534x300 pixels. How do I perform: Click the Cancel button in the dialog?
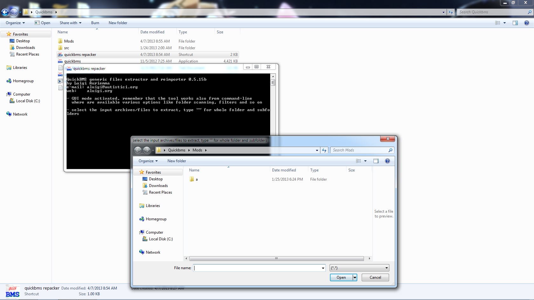pos(375,277)
